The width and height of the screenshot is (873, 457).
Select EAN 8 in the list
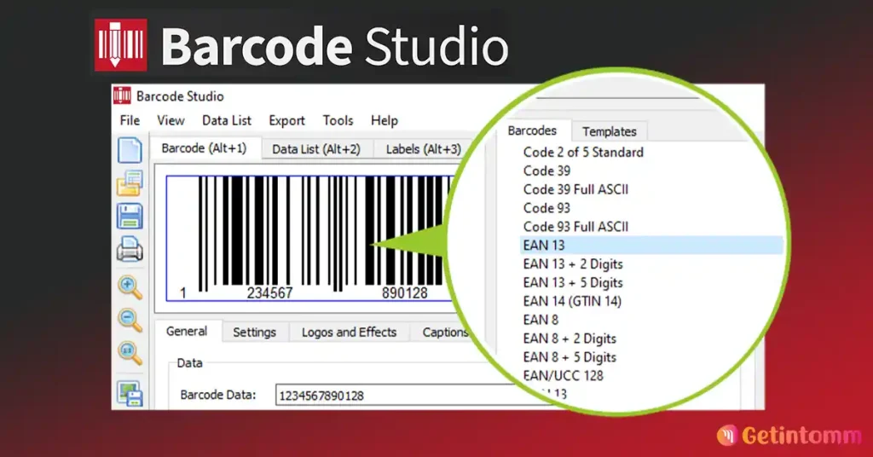pos(541,320)
